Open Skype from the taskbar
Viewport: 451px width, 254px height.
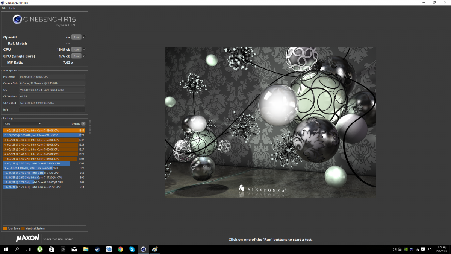click(x=132, y=249)
